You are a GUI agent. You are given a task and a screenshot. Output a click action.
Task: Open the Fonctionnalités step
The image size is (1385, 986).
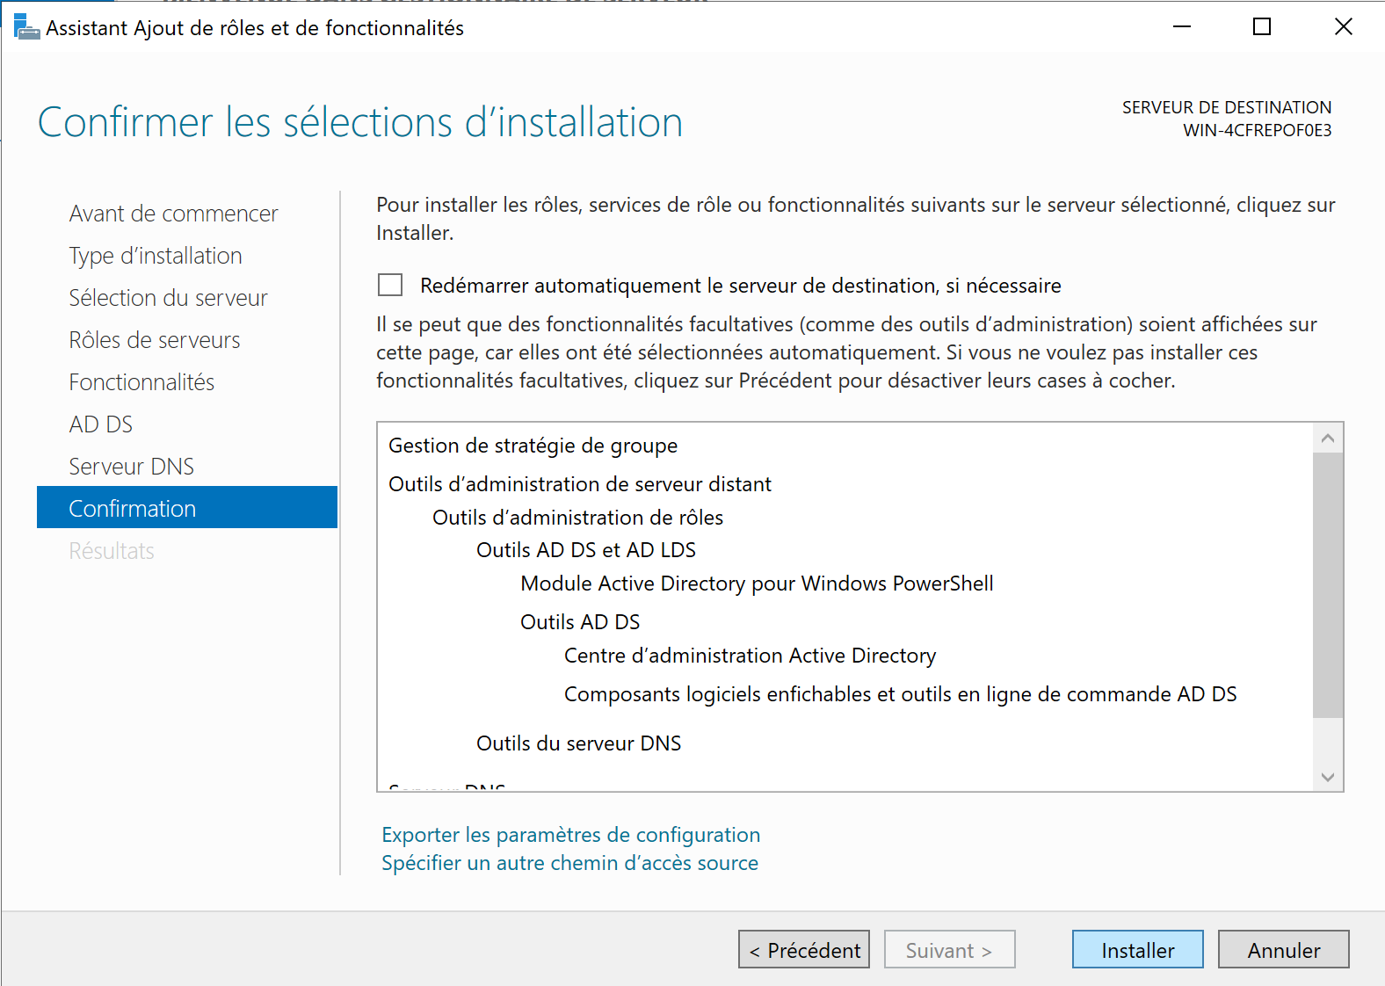pyautogui.click(x=141, y=382)
